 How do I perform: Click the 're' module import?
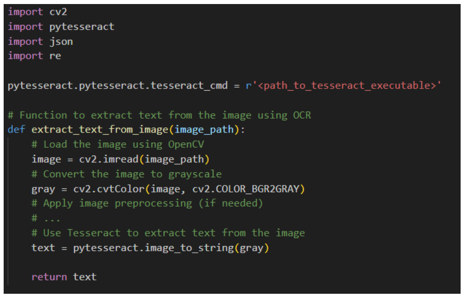tap(55, 56)
